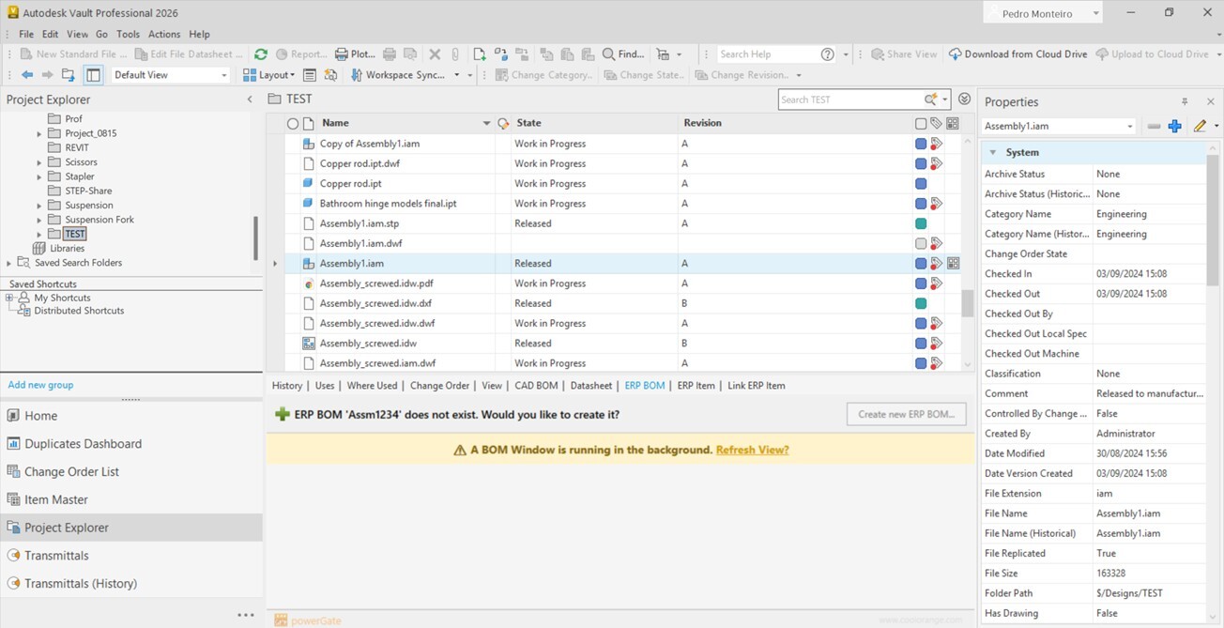Click the Find magnifier icon
This screenshot has width=1224, height=628.
[x=608, y=54]
